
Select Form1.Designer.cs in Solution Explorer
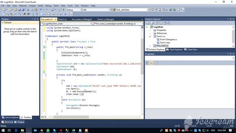click(168, 40)
